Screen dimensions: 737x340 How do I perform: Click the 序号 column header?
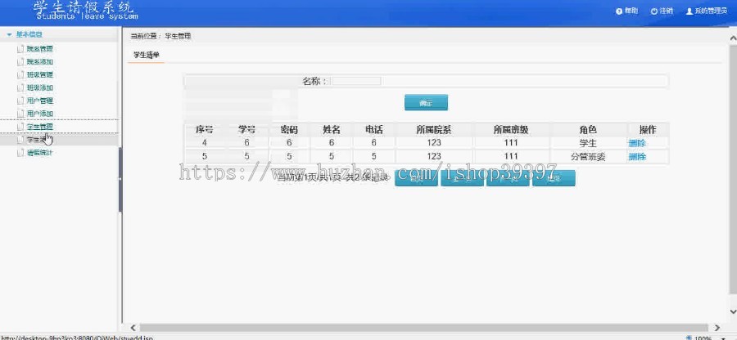pos(204,130)
